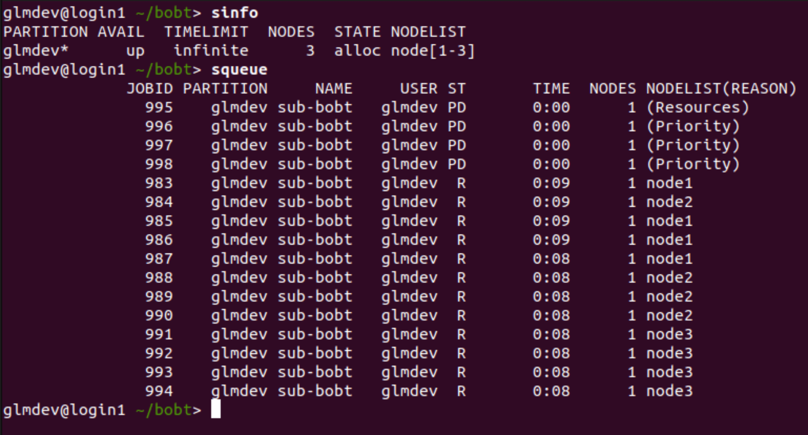Click the glmdev partition in job 988 row

click(239, 278)
